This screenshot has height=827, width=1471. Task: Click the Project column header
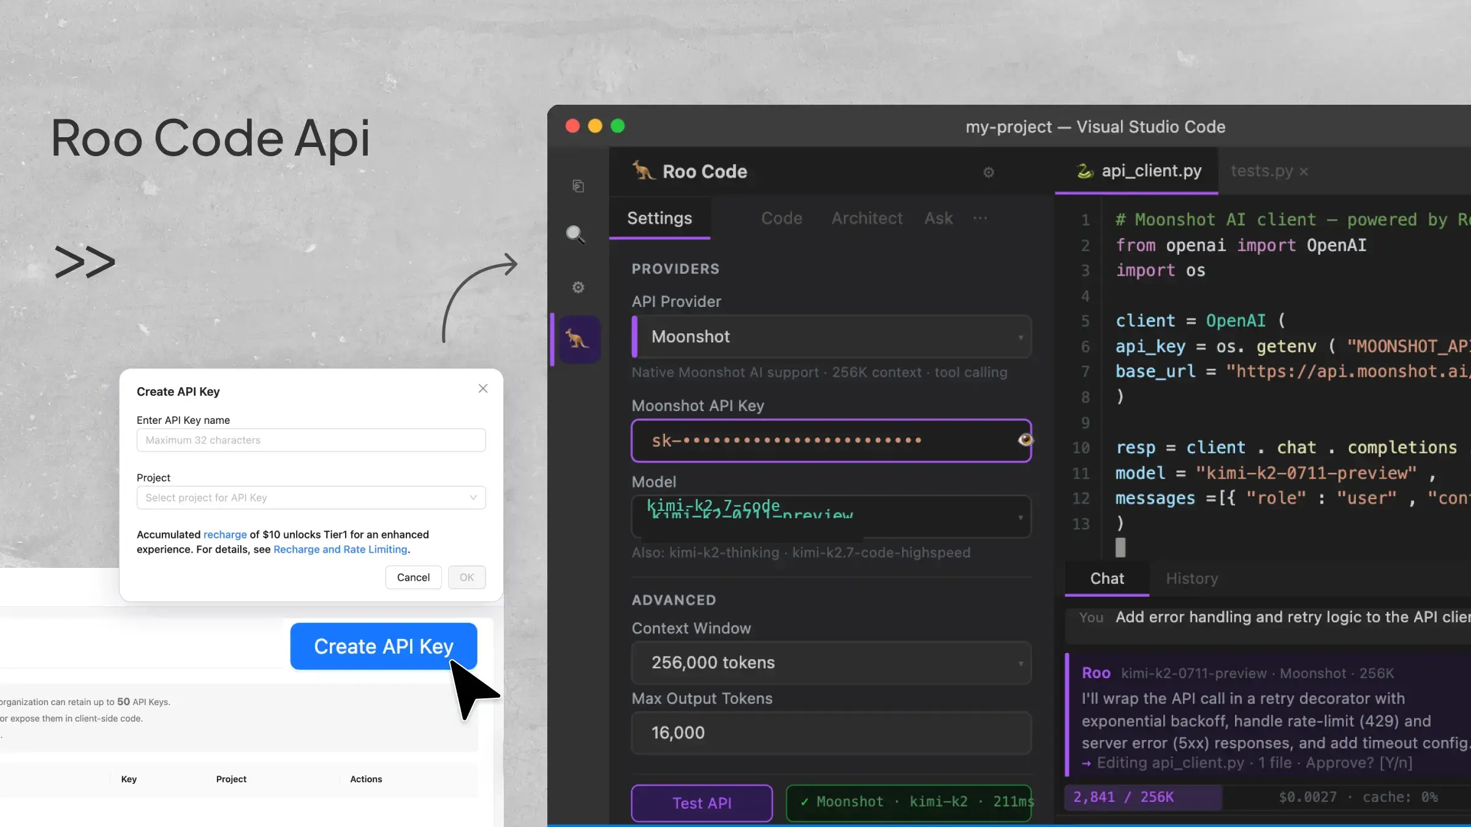231,779
